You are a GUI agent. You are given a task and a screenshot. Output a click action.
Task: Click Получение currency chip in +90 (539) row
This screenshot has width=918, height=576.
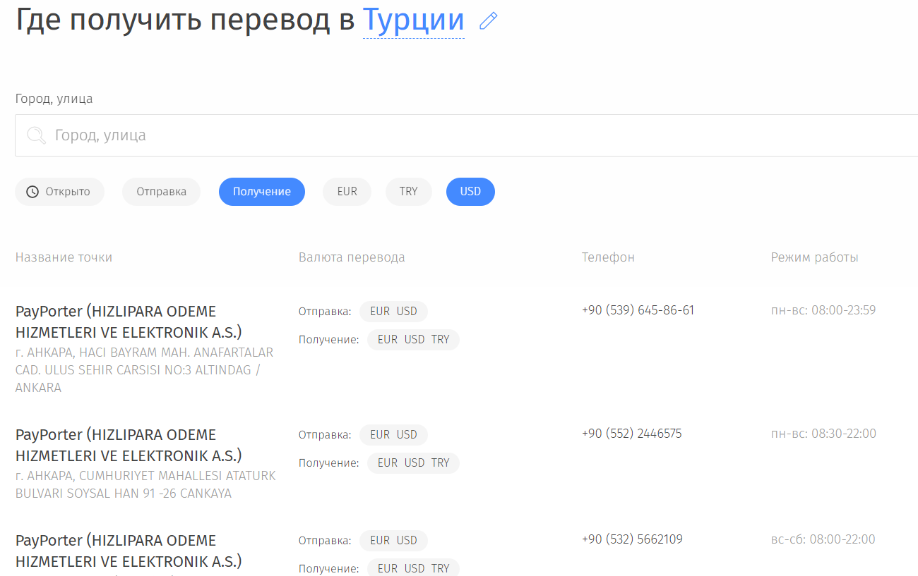tap(413, 340)
